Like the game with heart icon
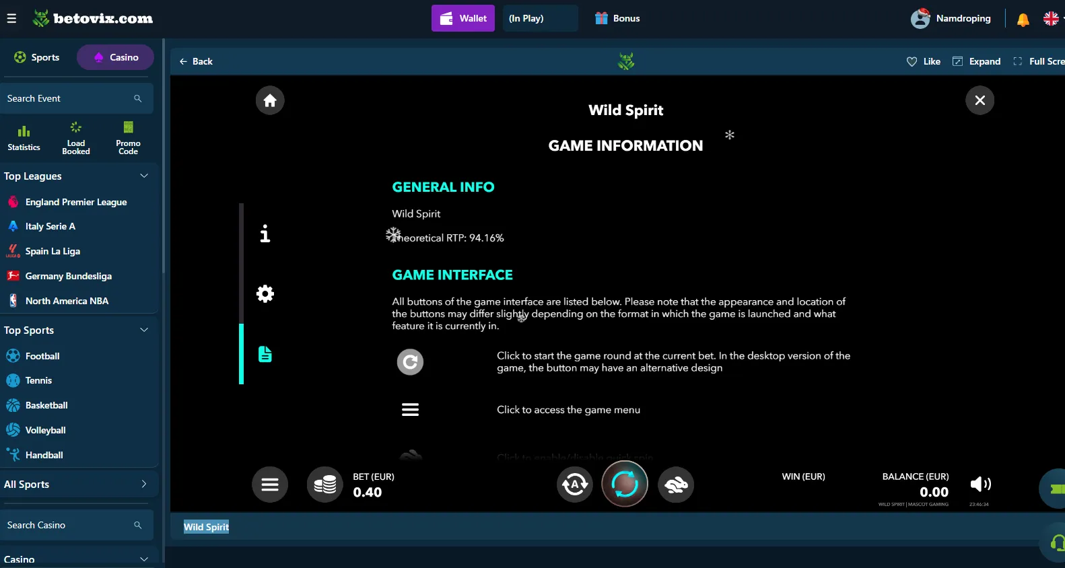Viewport: 1065px width, 568px height. click(923, 61)
